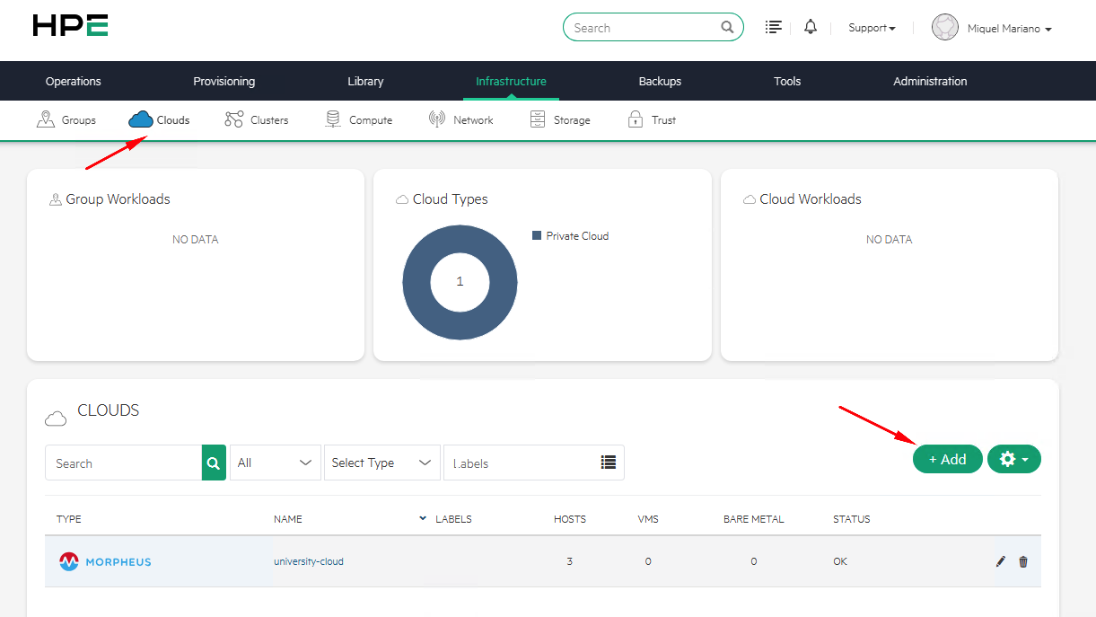This screenshot has width=1096, height=617.
Task: Open the Compute section icon
Action: coord(333,119)
